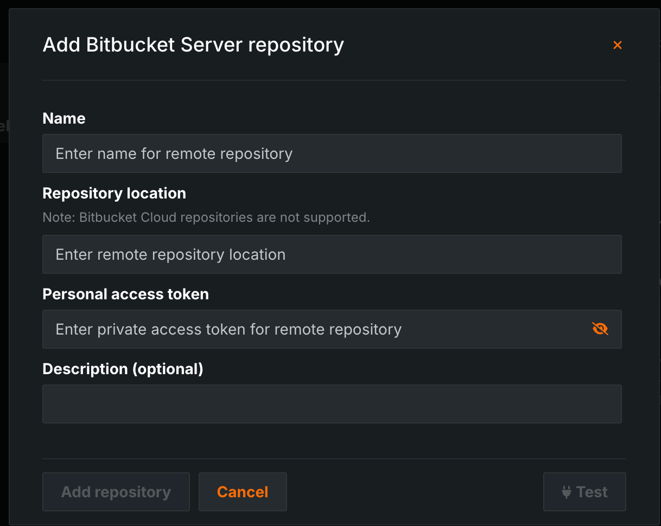Test the repository connection
The image size is (661, 526).
(x=584, y=492)
